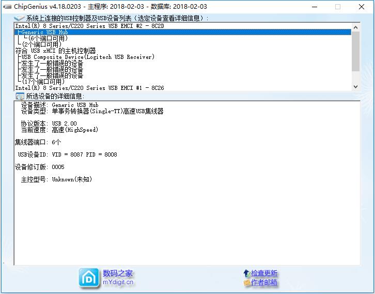Image resolution: width=375 pixels, height=294 pixels.
Task: Click the 检查更新 link
Action: click(264, 273)
